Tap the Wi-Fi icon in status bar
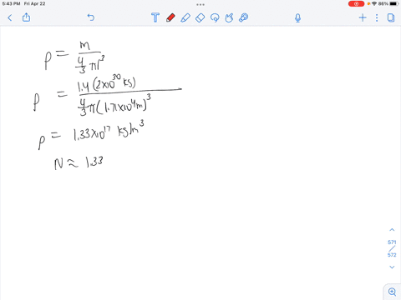The height and width of the screenshot is (300, 401). click(x=374, y=3)
